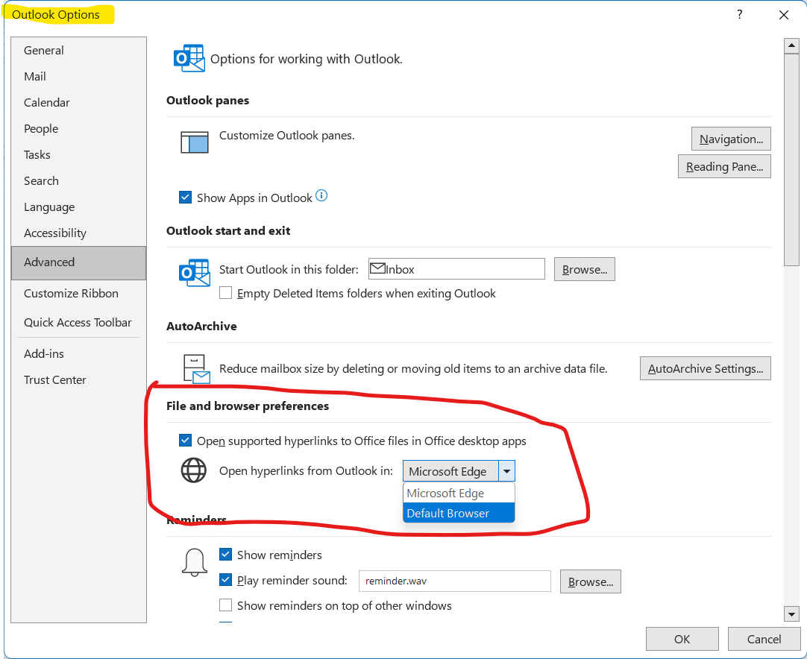Open the Mail options category
This screenshot has width=807, height=659.
pyautogui.click(x=79, y=77)
